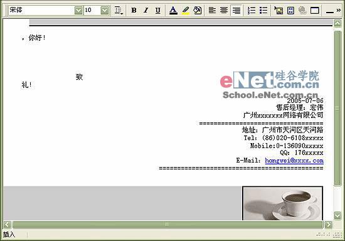The width and height of the screenshot is (345, 241).
Task: Insert a horizontal line
Action: tap(329, 12)
